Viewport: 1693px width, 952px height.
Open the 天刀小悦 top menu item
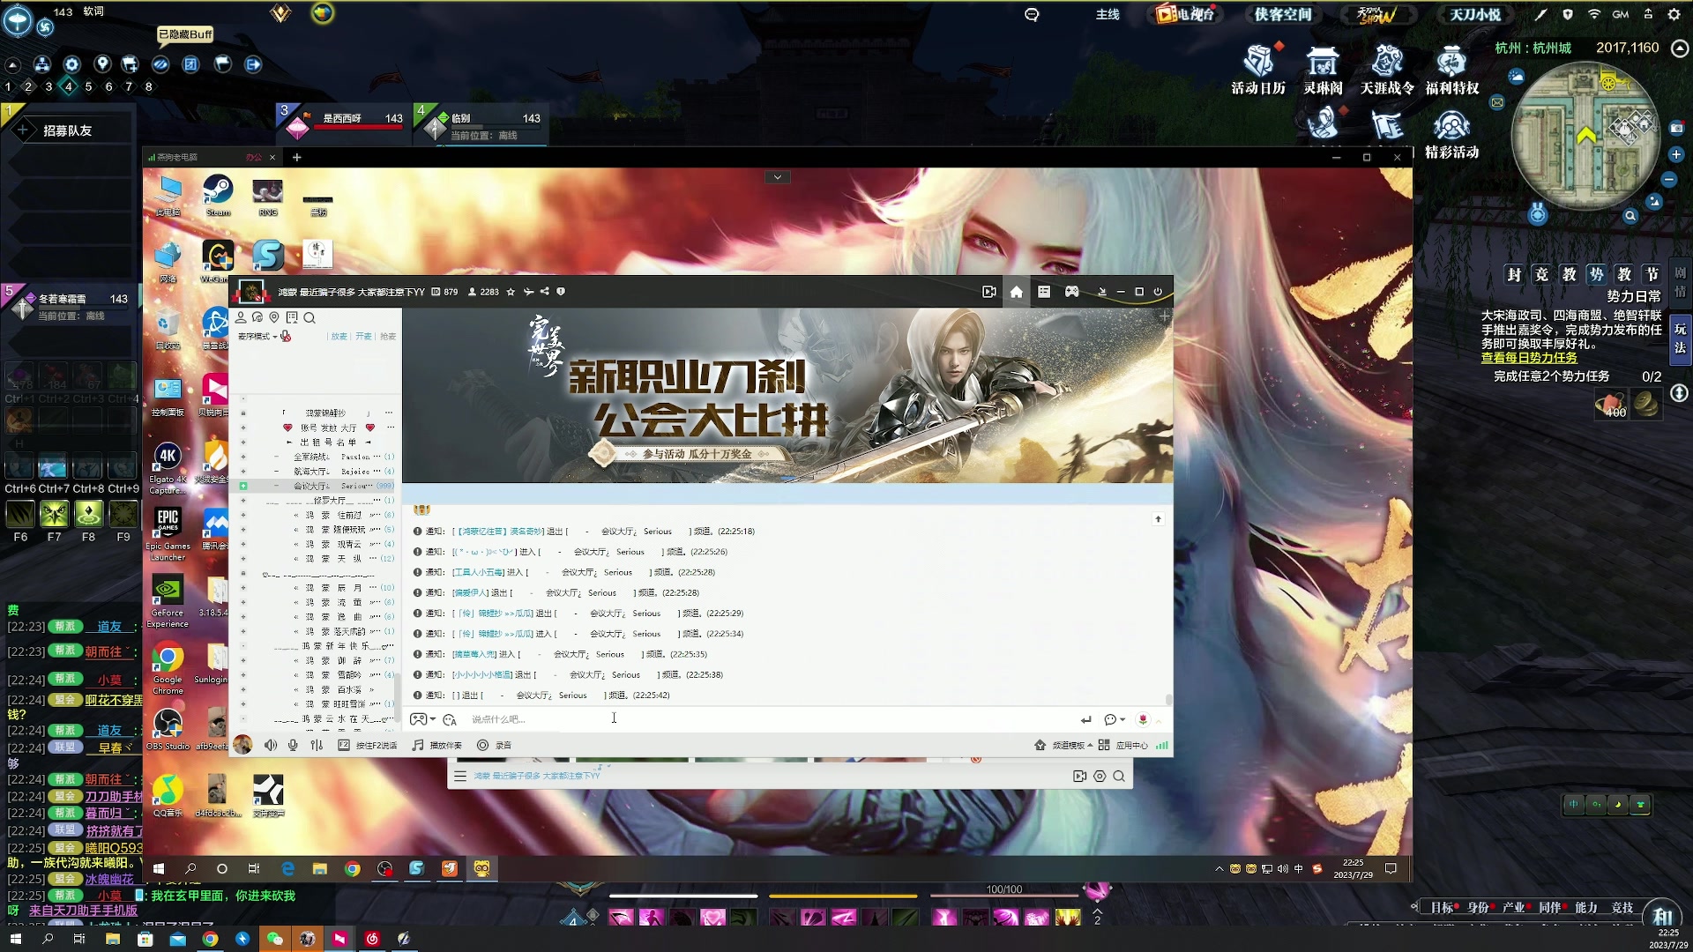pyautogui.click(x=1475, y=14)
